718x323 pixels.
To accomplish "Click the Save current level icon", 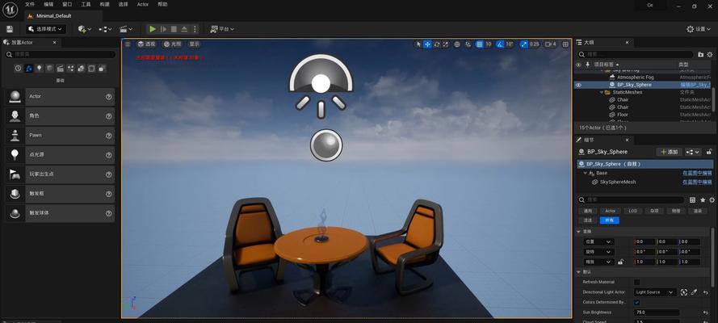I will click(10, 29).
